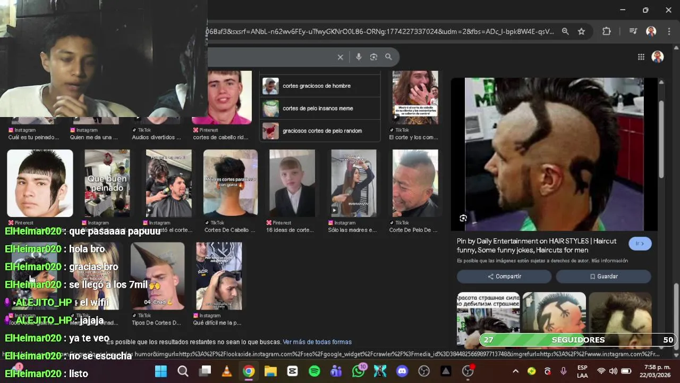The width and height of the screenshot is (680, 383).
Task: Open OBS Studio icon with red recording dot
Action: [x=468, y=371]
